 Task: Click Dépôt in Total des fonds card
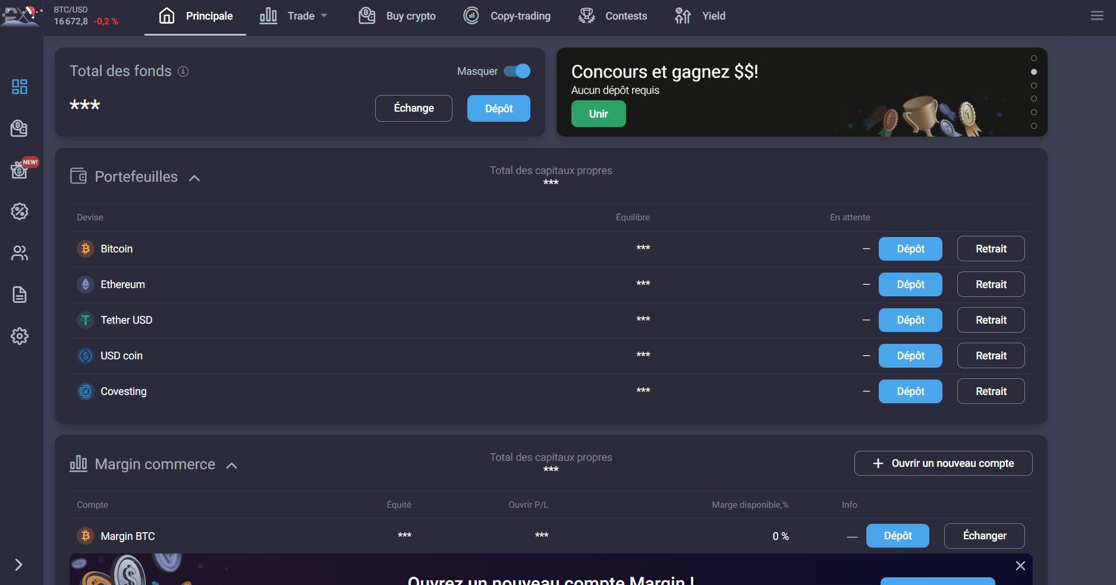[x=499, y=108]
